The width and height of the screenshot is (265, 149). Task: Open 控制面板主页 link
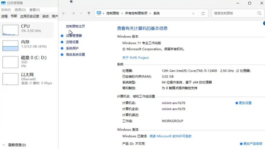click(75, 26)
